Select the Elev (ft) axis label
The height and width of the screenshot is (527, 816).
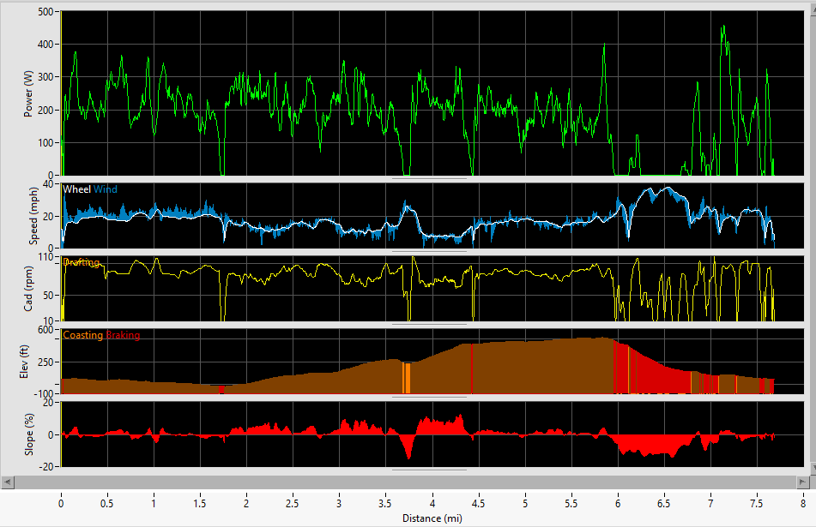tap(28, 361)
